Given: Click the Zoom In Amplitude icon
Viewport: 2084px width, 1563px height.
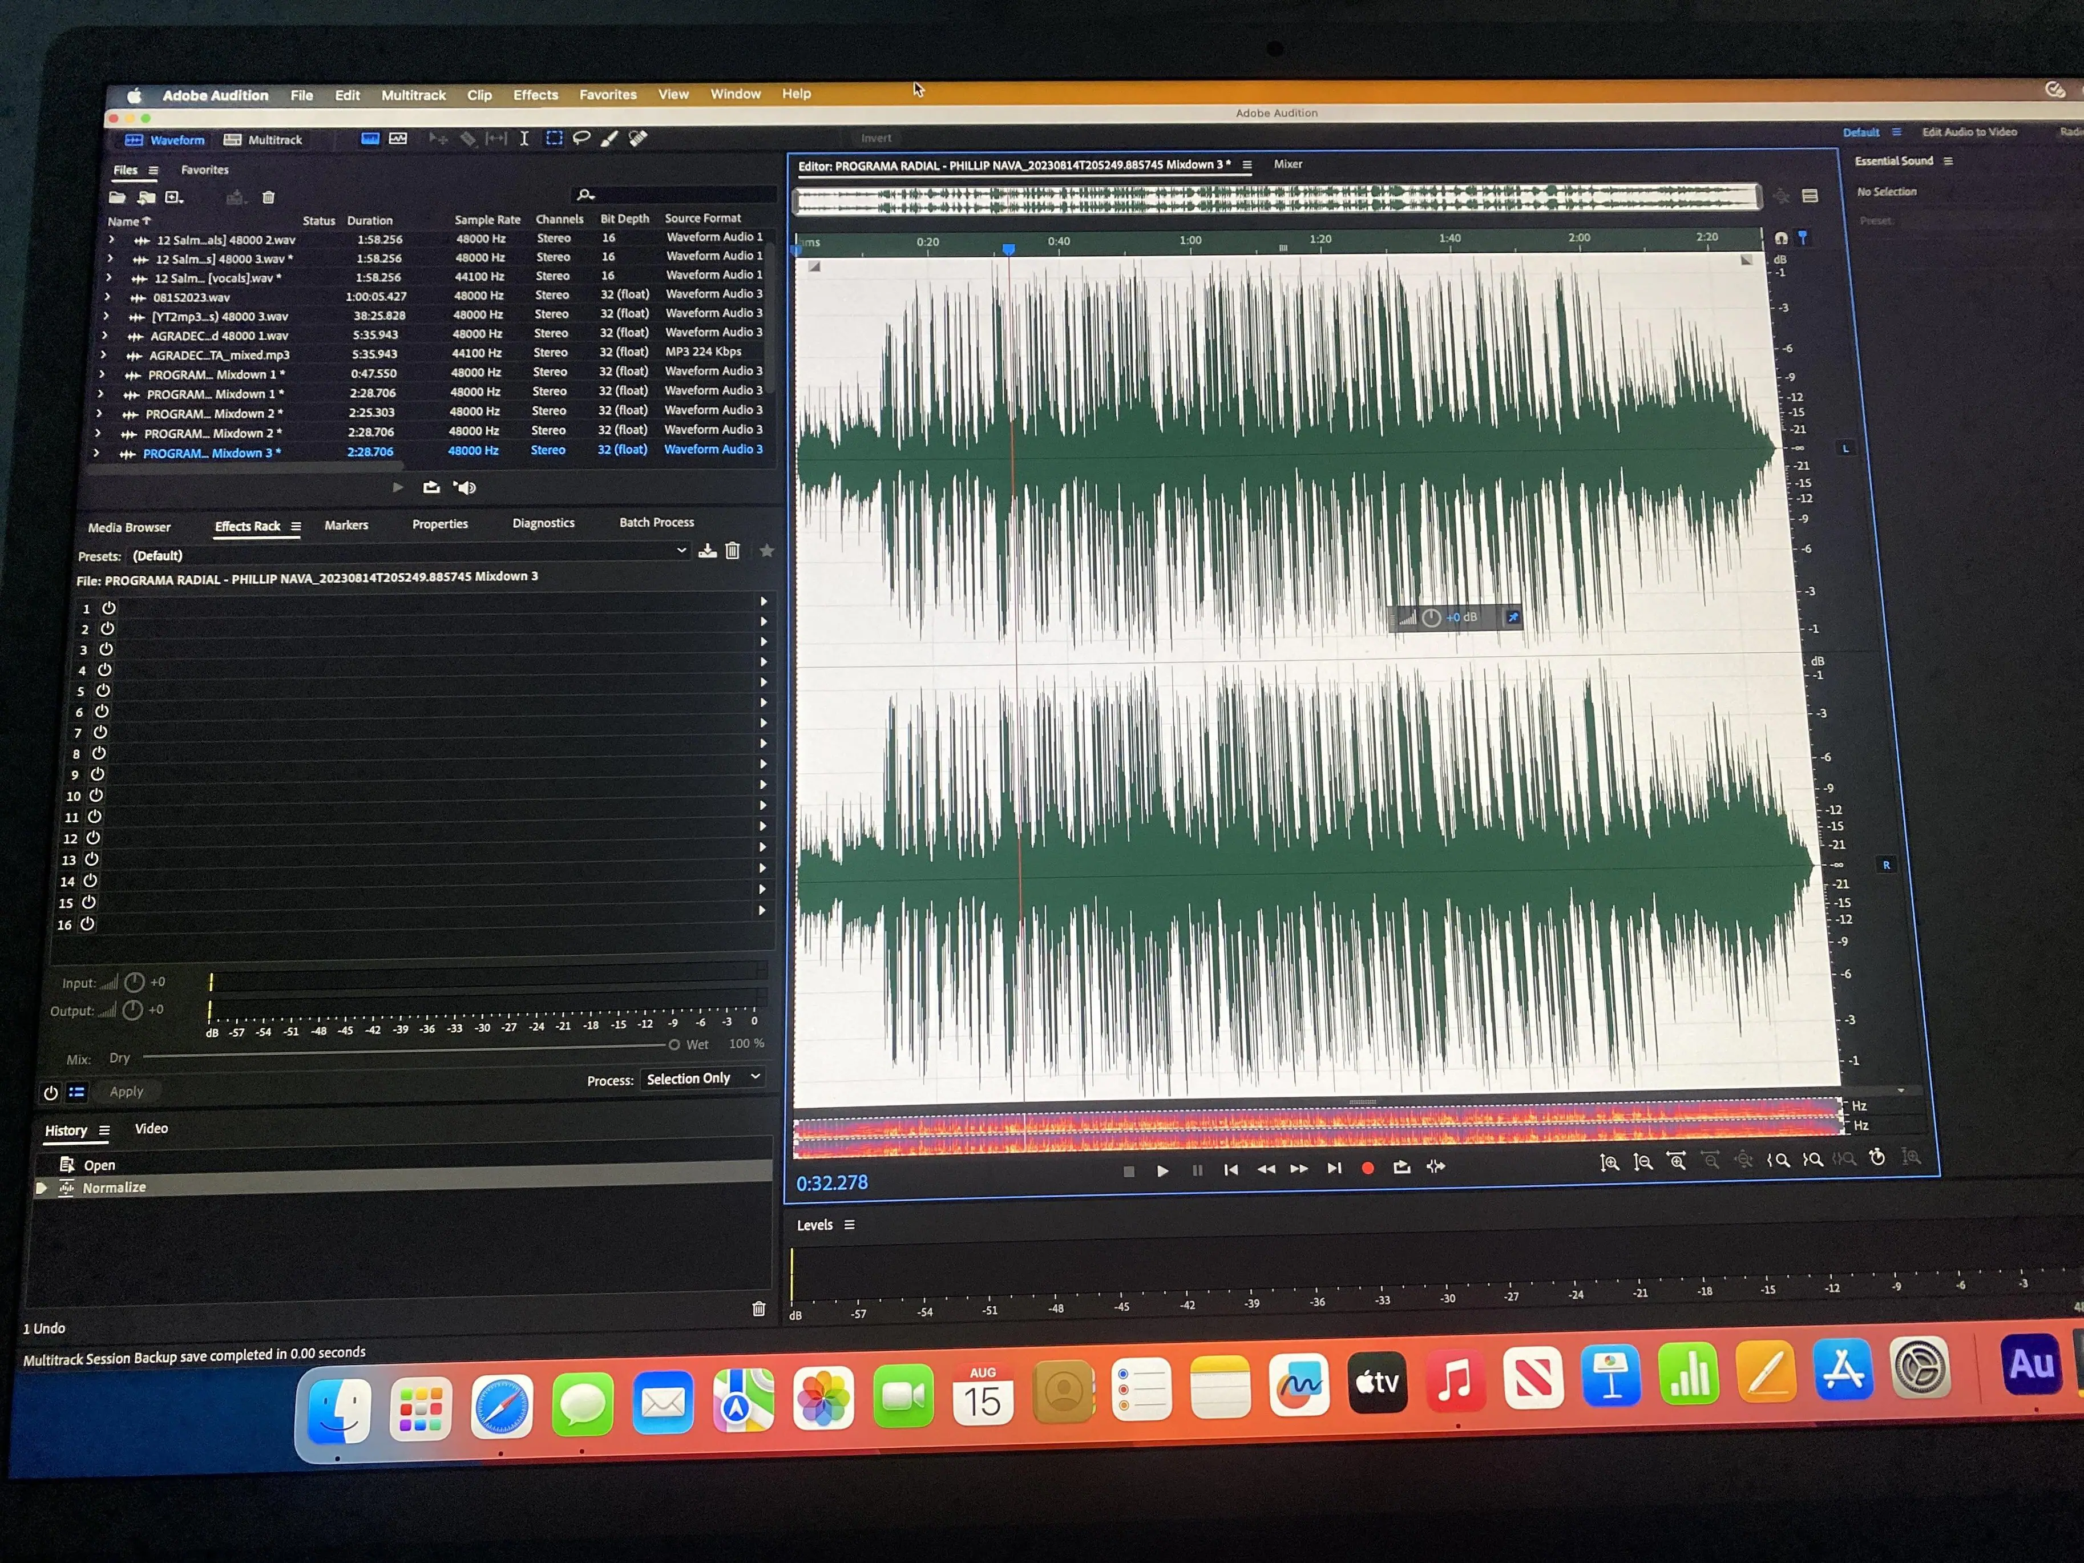Looking at the screenshot, I should pyautogui.click(x=1609, y=1162).
